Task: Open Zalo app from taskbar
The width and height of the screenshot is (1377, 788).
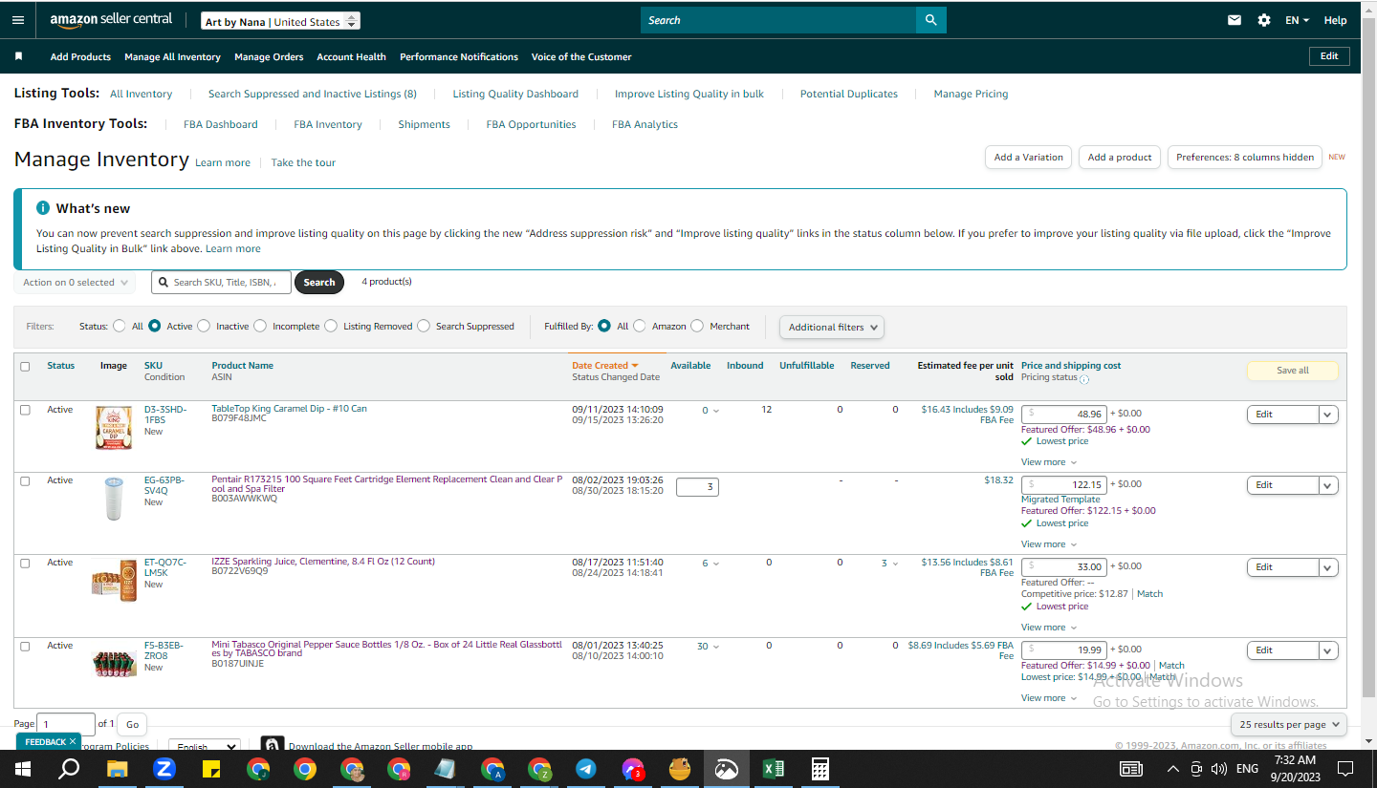Action: [164, 769]
